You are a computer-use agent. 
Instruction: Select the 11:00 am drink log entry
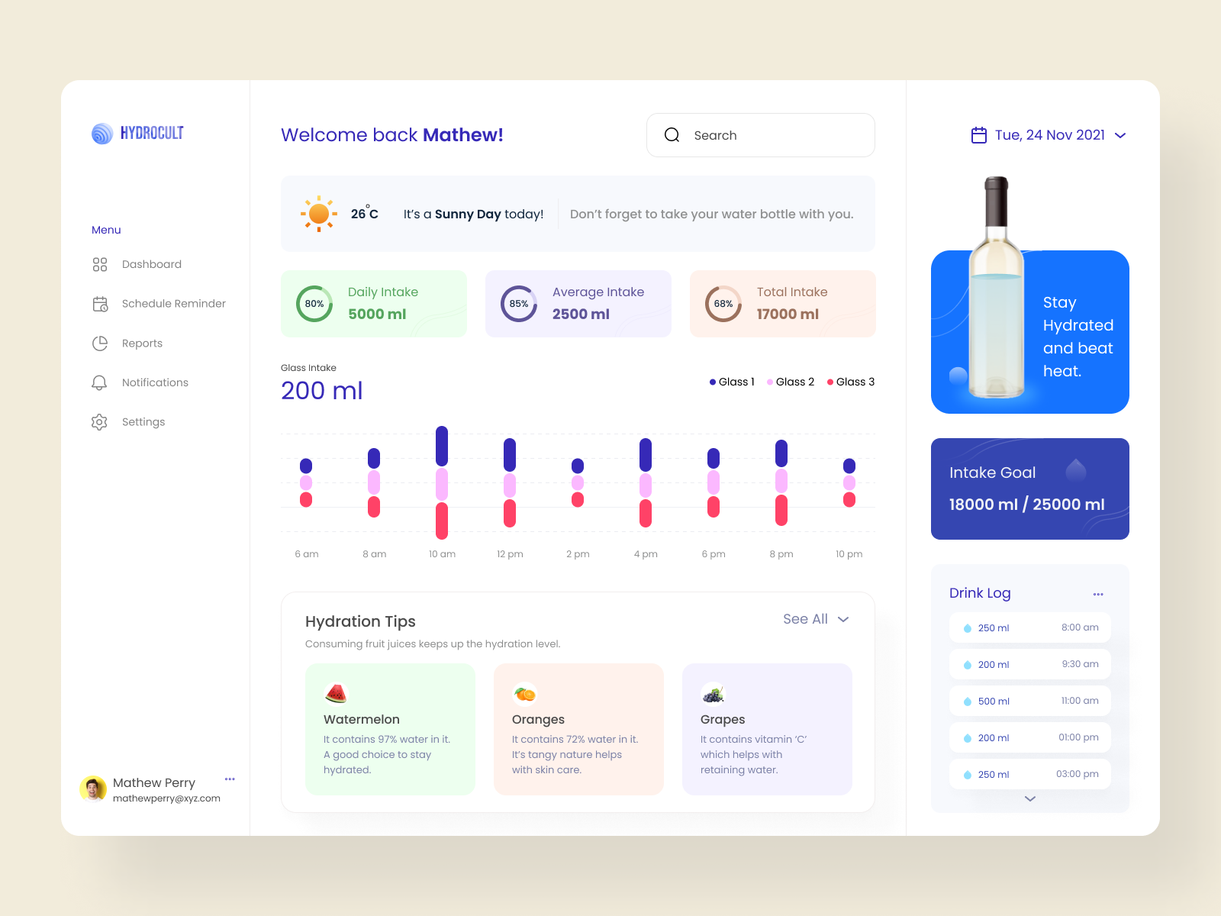tap(1030, 701)
